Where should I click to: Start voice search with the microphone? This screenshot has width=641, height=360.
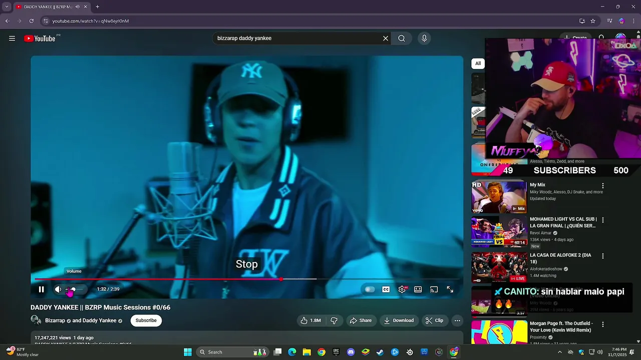tap(424, 38)
